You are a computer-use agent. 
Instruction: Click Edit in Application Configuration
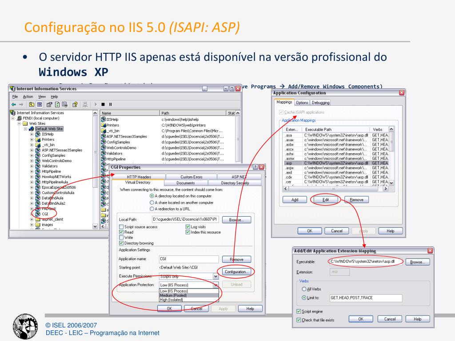(x=326, y=200)
